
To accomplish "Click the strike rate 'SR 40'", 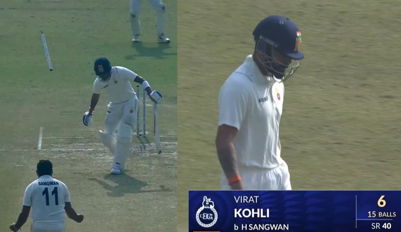I will pos(381,226).
